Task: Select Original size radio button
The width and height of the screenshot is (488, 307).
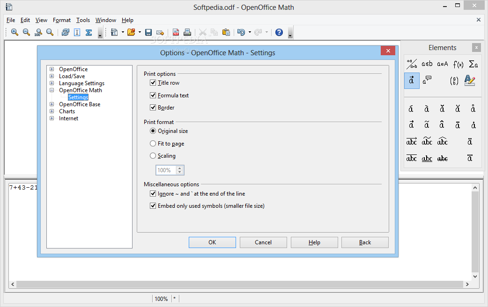Action: [x=153, y=131]
